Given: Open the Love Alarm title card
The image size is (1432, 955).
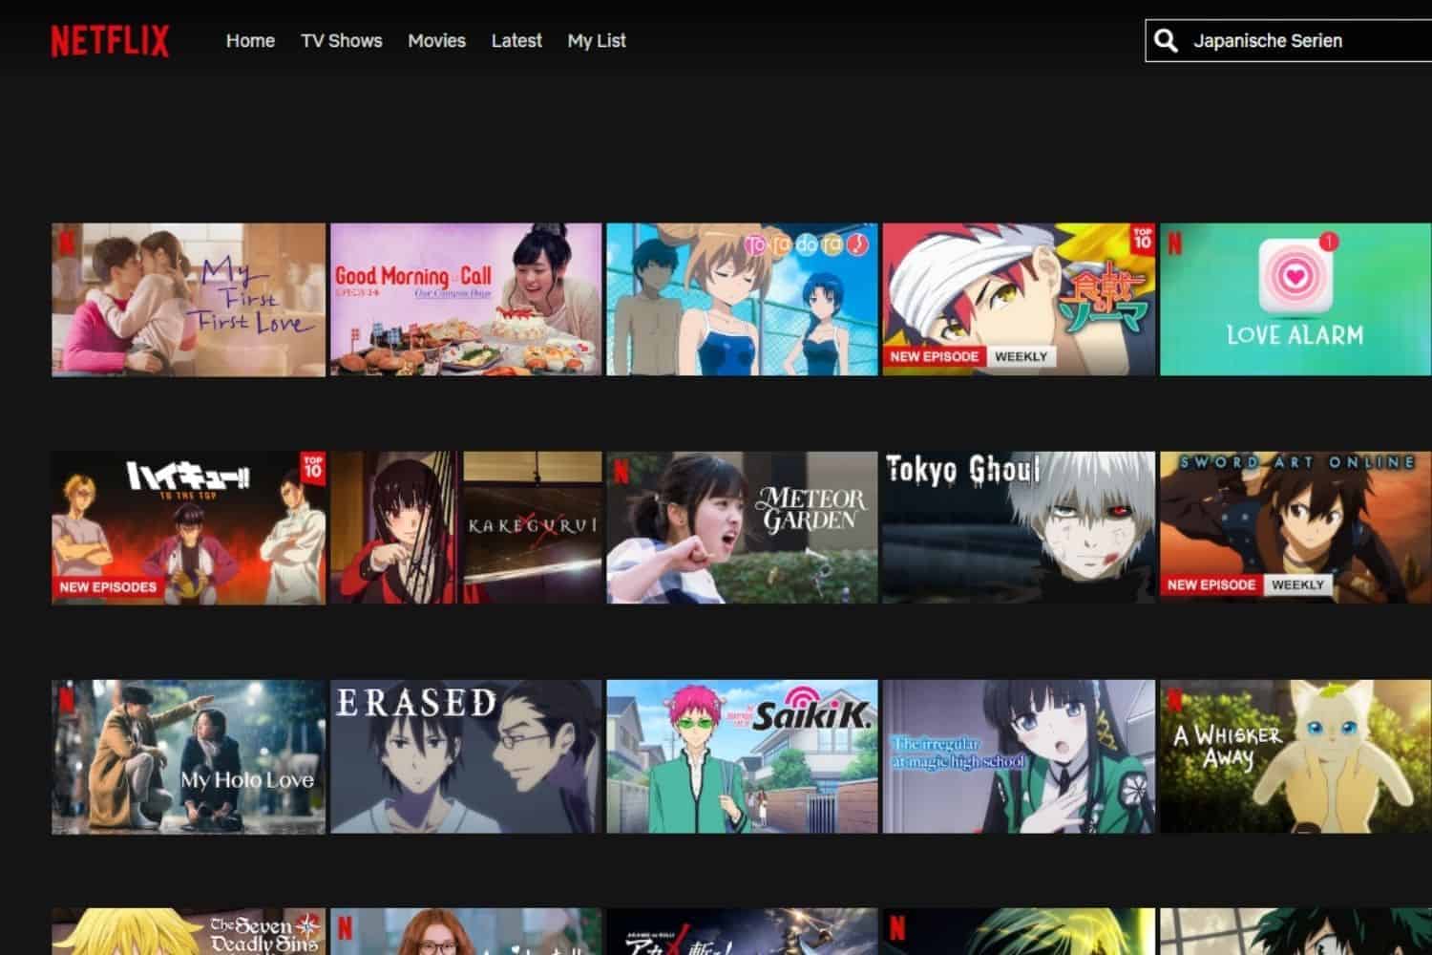Looking at the screenshot, I should coord(1295,300).
